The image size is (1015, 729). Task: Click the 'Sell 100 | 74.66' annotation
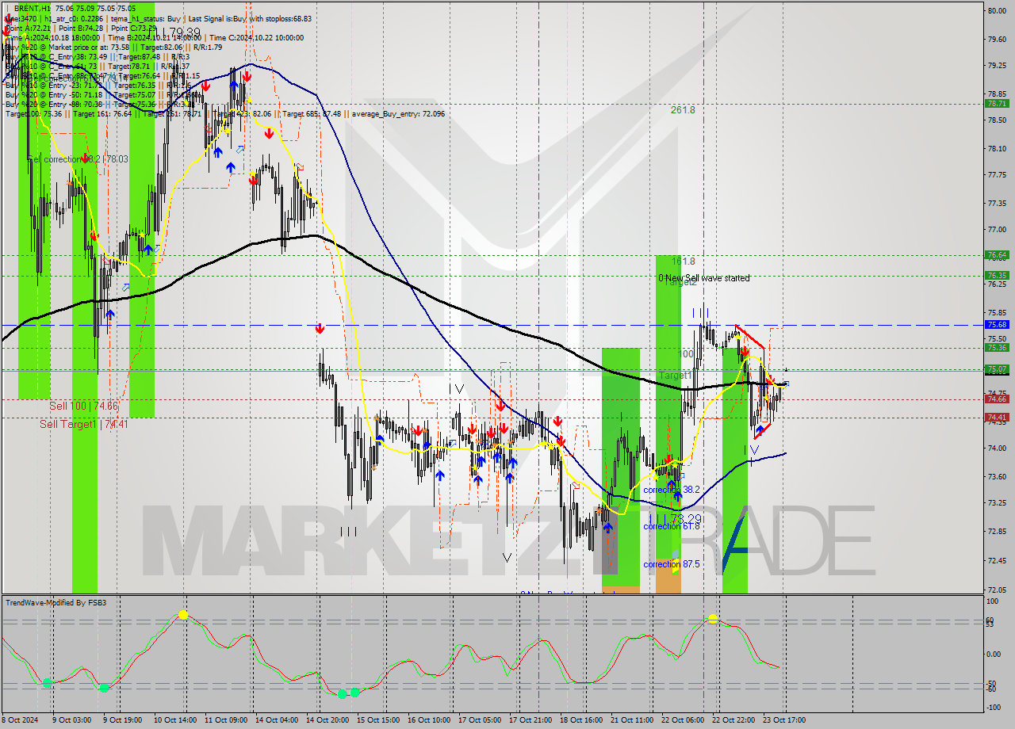[x=83, y=406]
